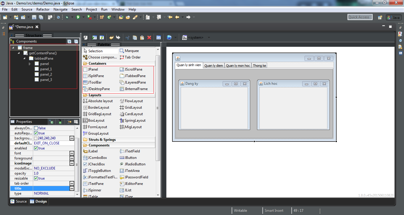The image size is (404, 215).
Task: Click the Save All toolbar icon
Action: 41,17
